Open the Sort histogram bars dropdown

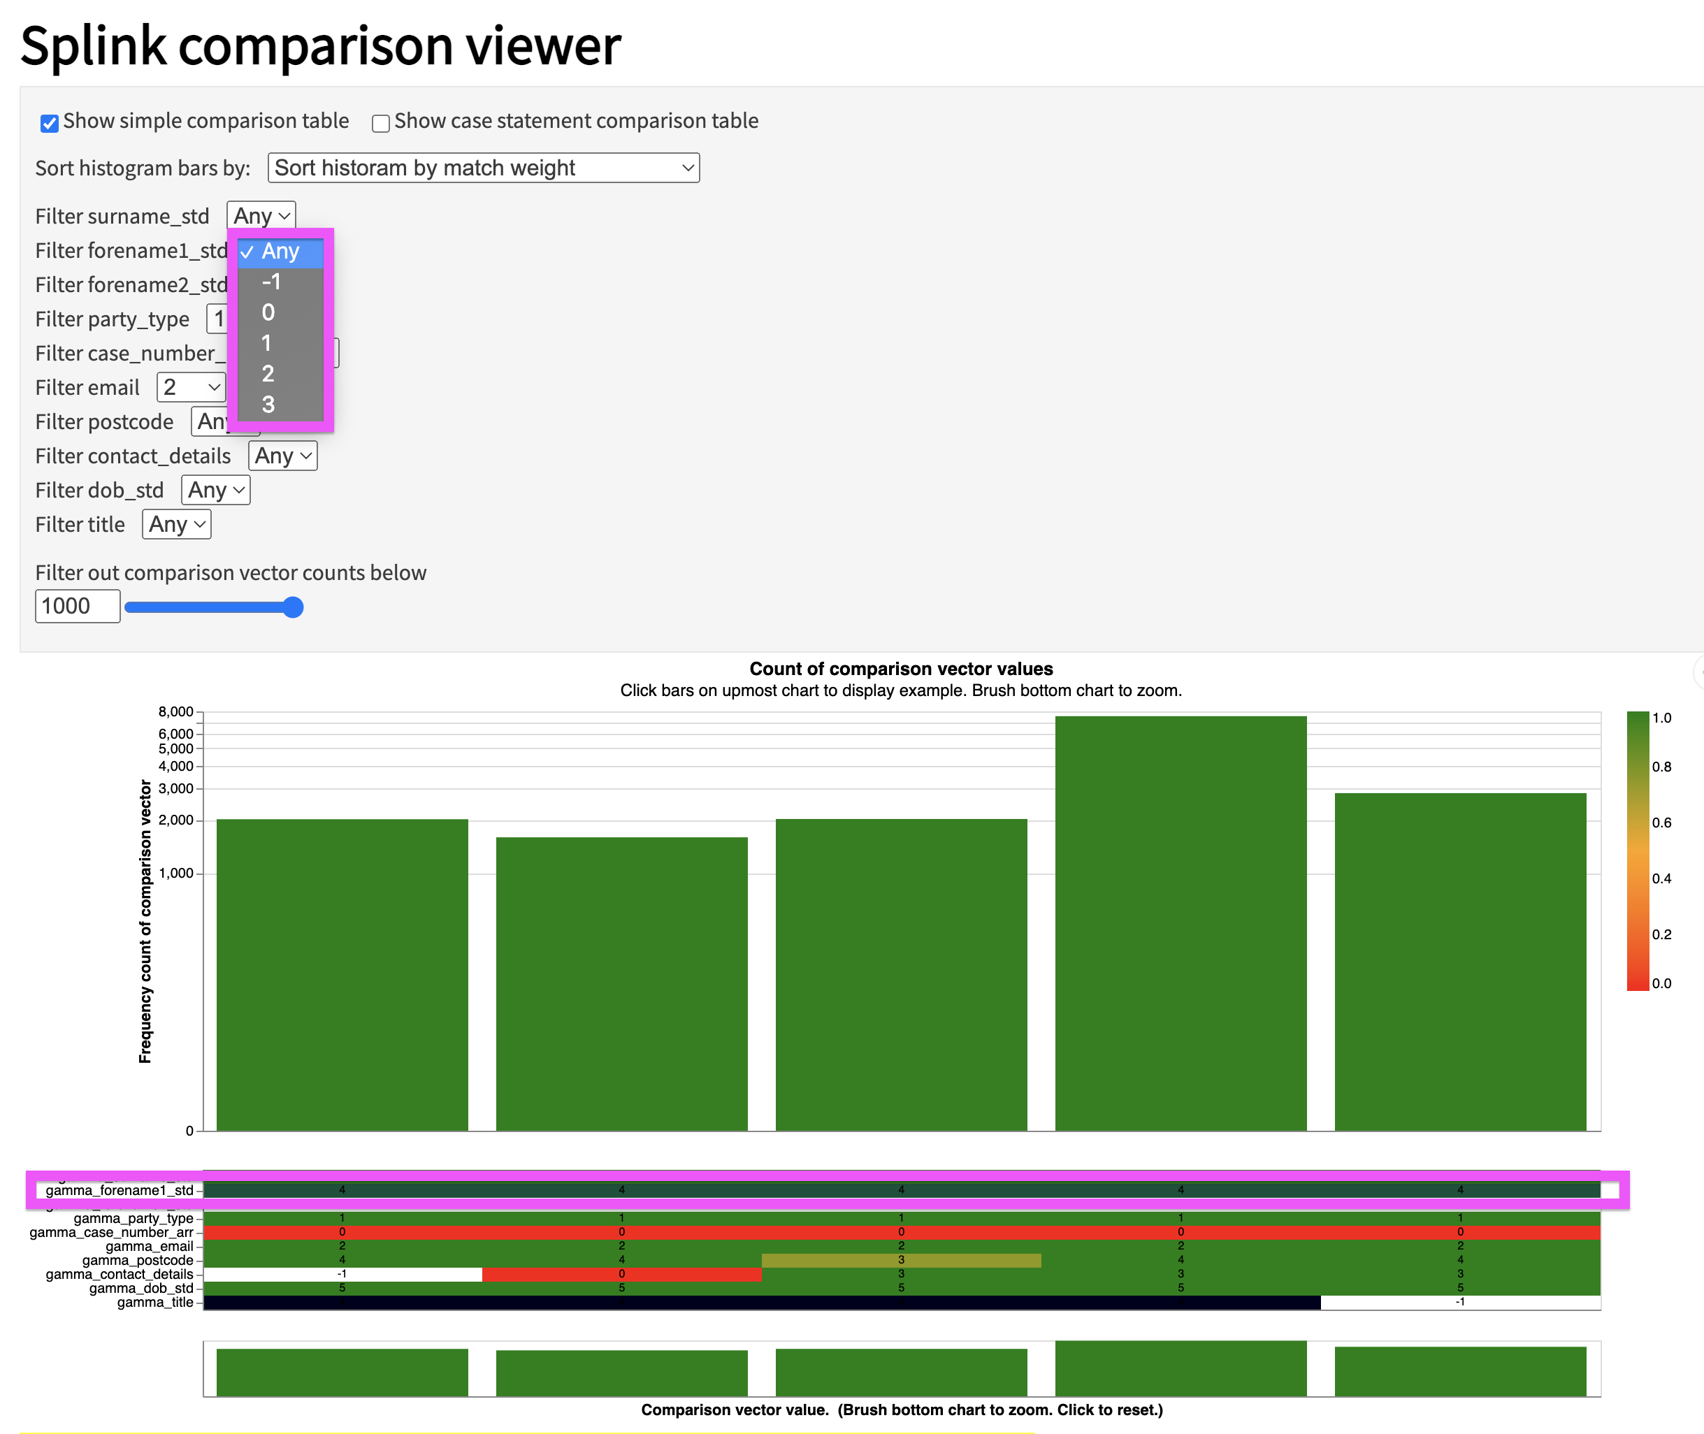coord(484,168)
